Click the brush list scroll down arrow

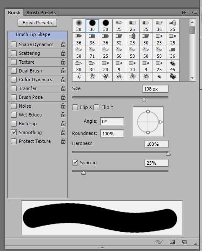(192, 78)
